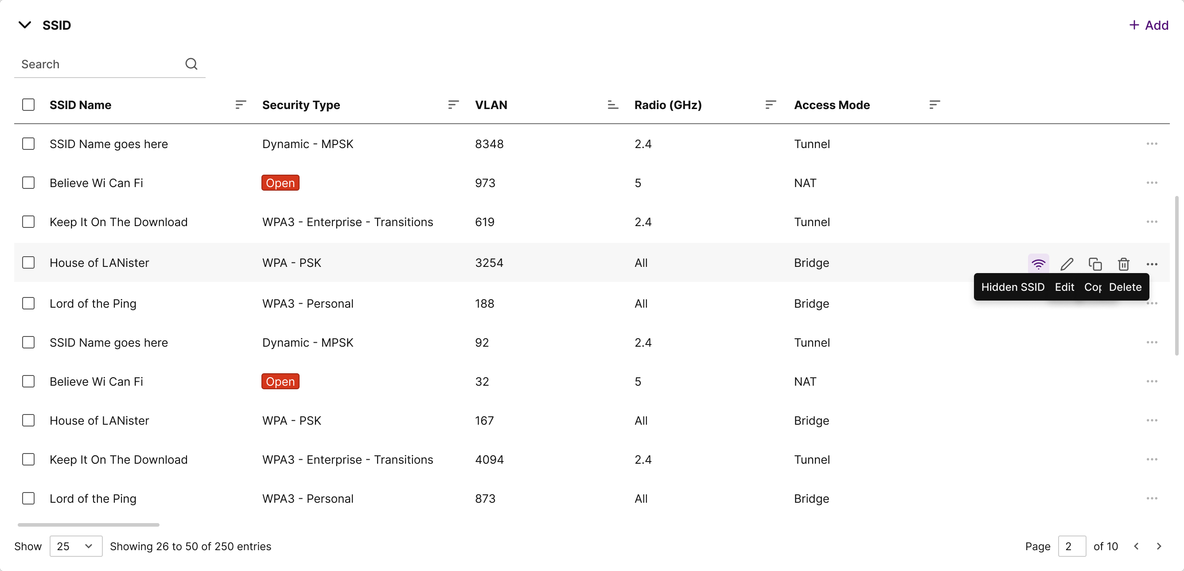Image resolution: width=1184 pixels, height=571 pixels.
Task: Sort by the VLAN column icon
Action: pyautogui.click(x=612, y=105)
